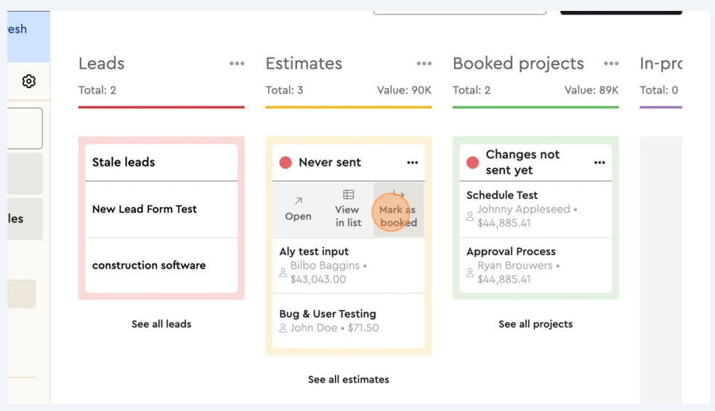Click red status dot beside Changes not sent yet
The width and height of the screenshot is (715, 411).
point(472,163)
